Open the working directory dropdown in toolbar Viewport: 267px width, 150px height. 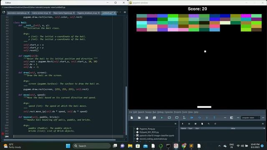tap(251, 117)
